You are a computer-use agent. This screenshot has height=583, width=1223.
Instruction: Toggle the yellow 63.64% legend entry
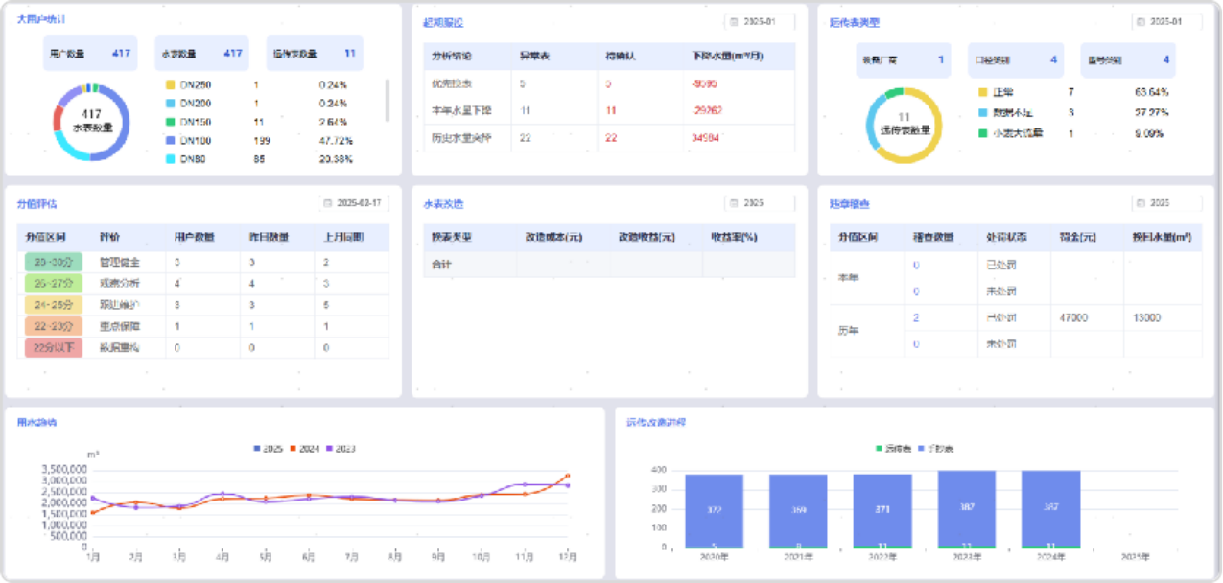click(x=996, y=92)
